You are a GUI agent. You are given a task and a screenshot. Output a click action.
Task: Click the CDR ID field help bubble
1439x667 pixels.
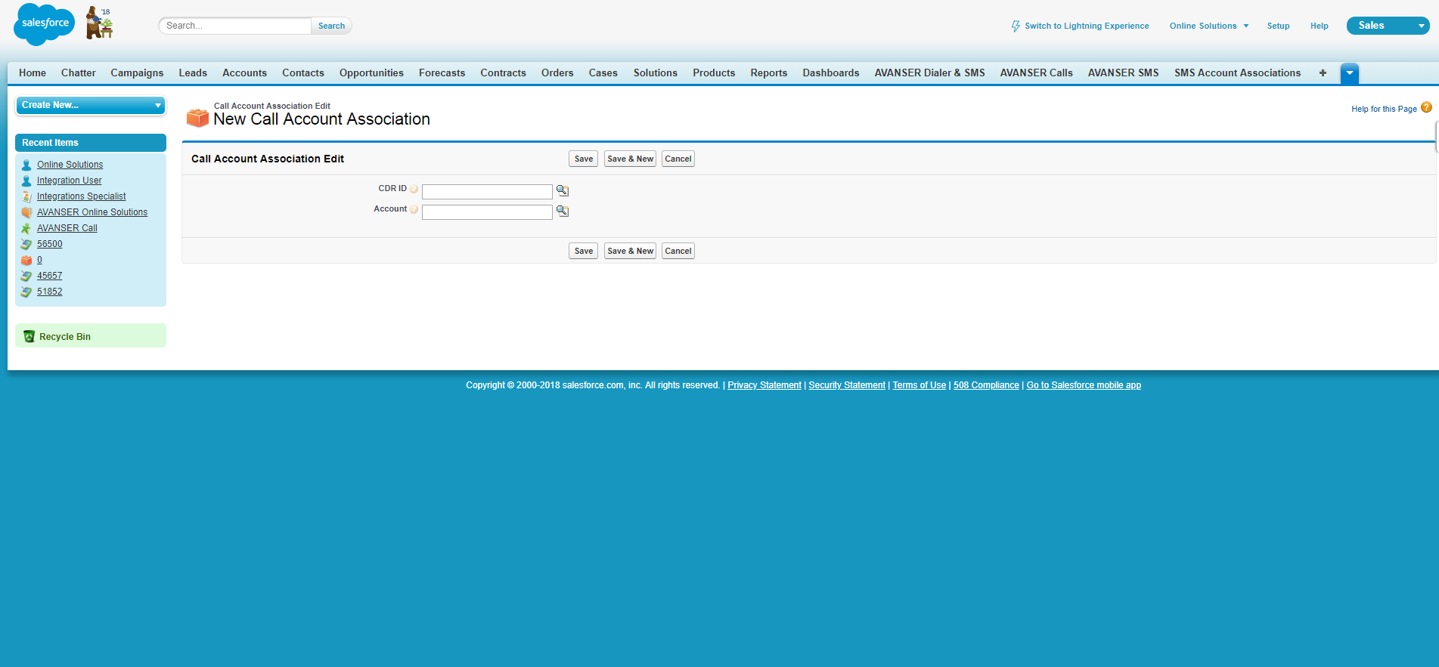click(414, 189)
